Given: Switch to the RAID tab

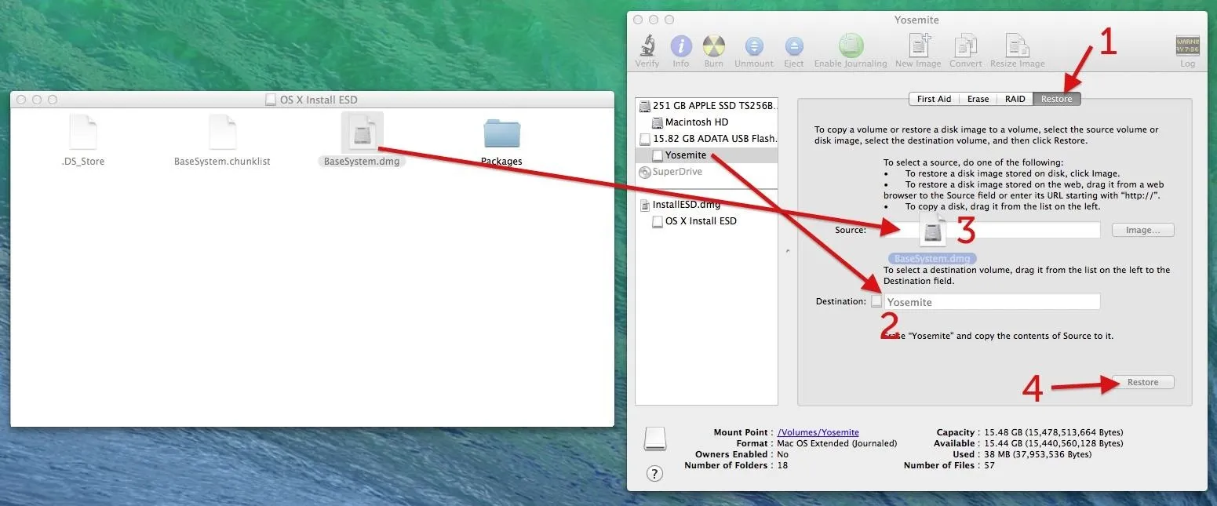Looking at the screenshot, I should click(x=1015, y=99).
